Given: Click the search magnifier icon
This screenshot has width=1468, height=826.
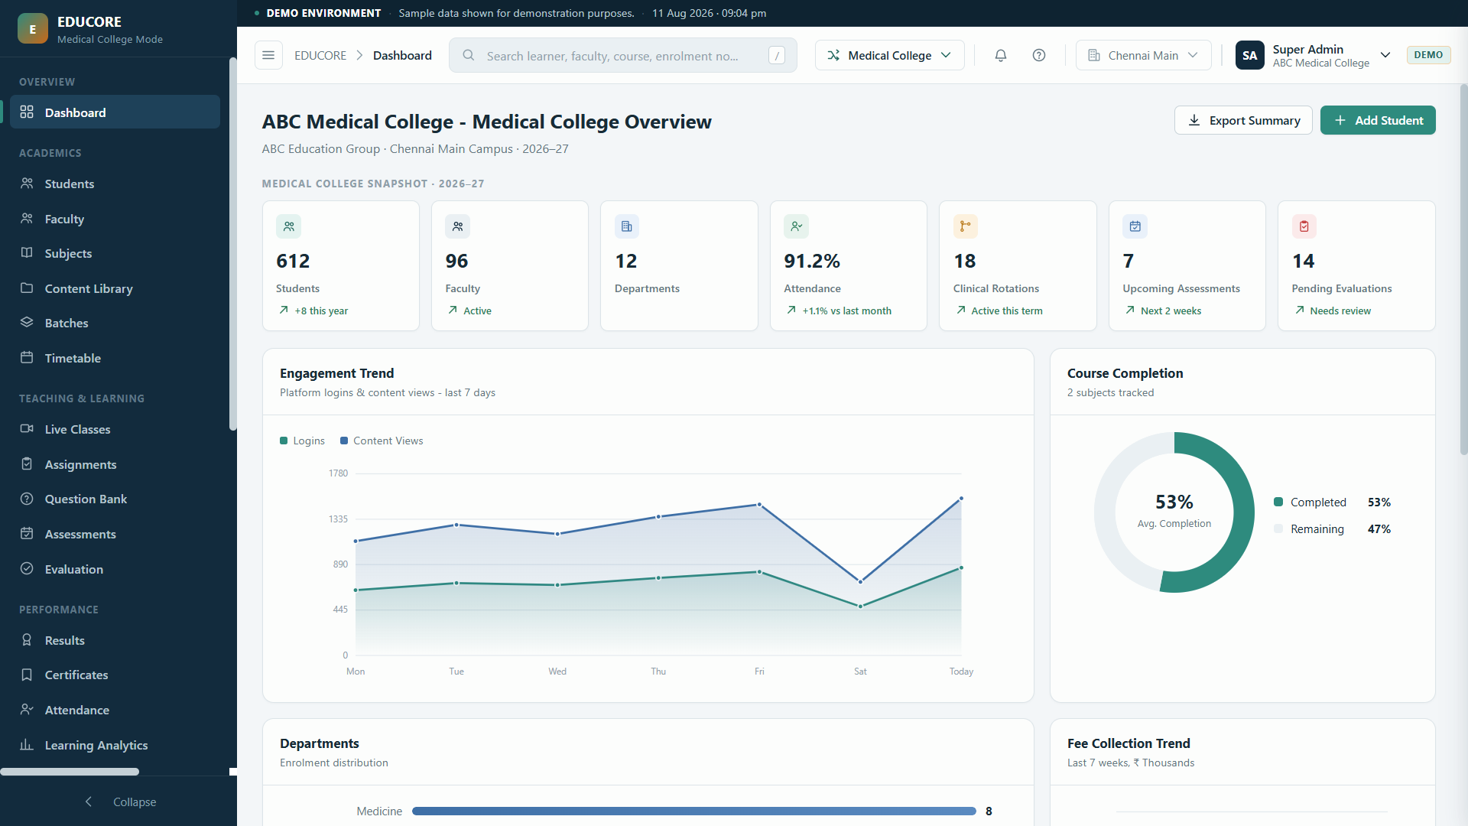Looking at the screenshot, I should pyautogui.click(x=469, y=55).
